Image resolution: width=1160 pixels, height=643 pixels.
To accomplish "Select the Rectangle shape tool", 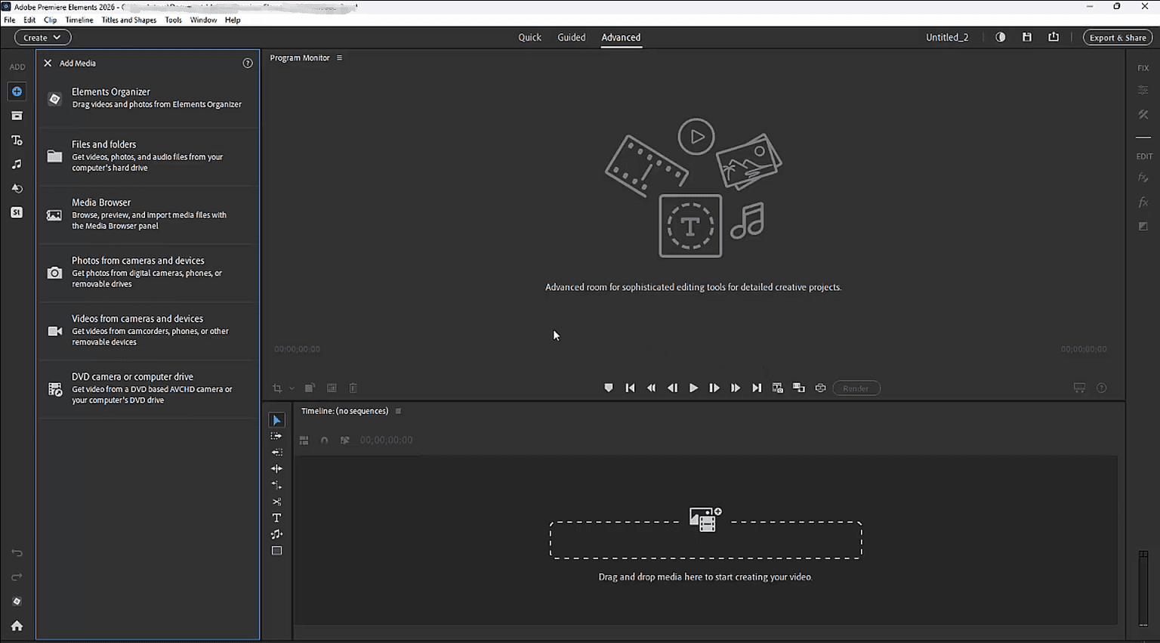I will point(276,551).
